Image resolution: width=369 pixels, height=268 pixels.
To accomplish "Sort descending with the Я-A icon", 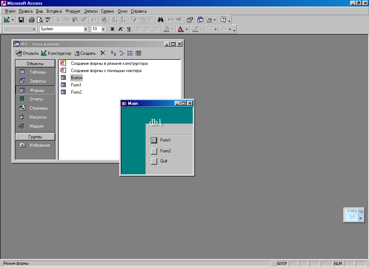I will coord(123,20).
